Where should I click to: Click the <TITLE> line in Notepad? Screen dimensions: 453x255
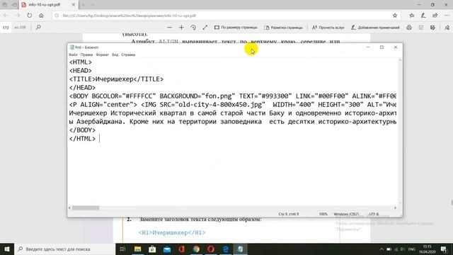pyautogui.click(x=116, y=79)
